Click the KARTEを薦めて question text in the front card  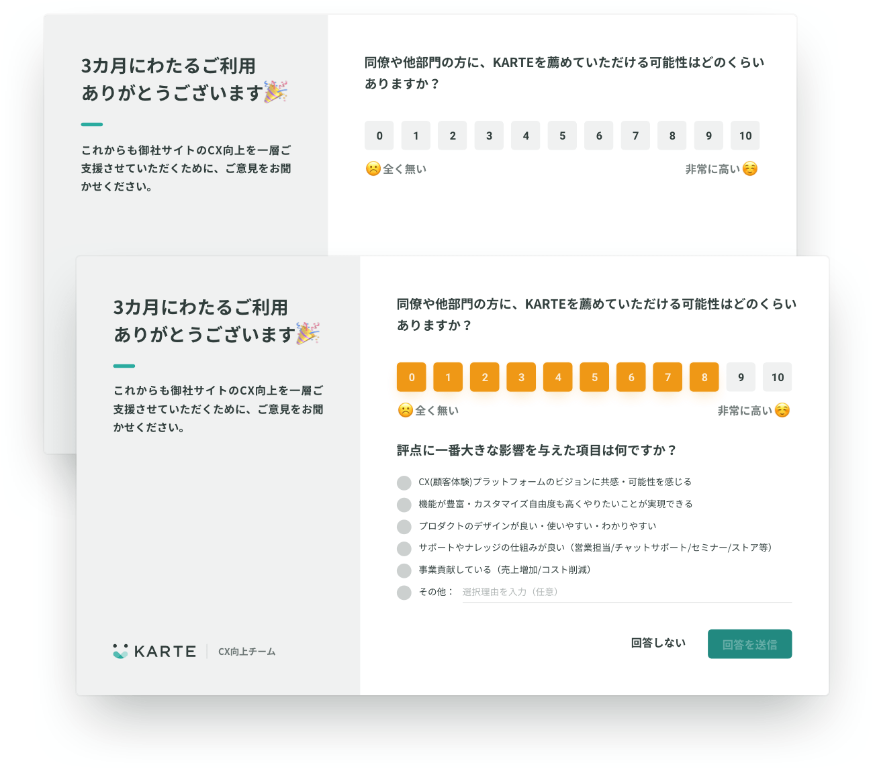click(596, 315)
